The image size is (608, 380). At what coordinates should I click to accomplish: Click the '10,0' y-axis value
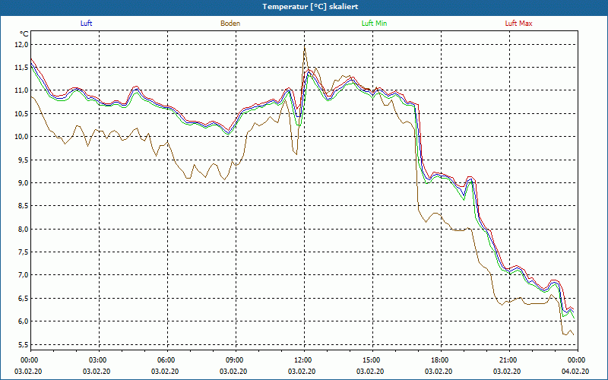pyautogui.click(x=22, y=137)
